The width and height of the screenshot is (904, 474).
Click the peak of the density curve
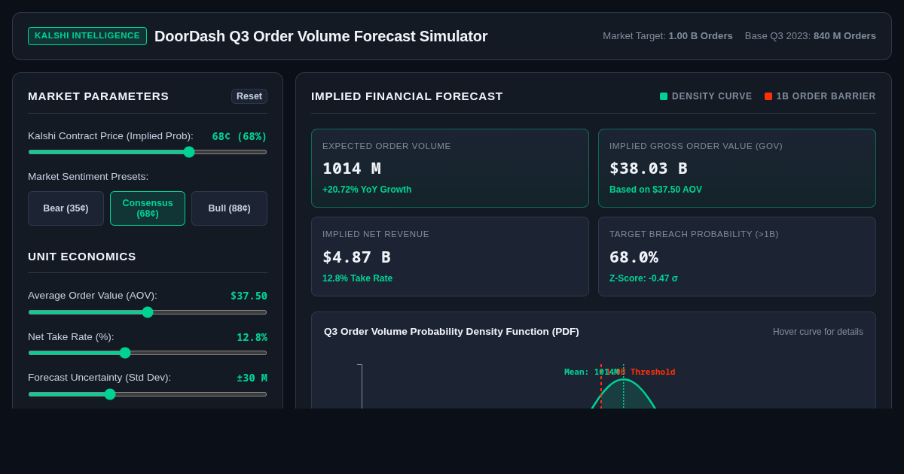pyautogui.click(x=624, y=380)
